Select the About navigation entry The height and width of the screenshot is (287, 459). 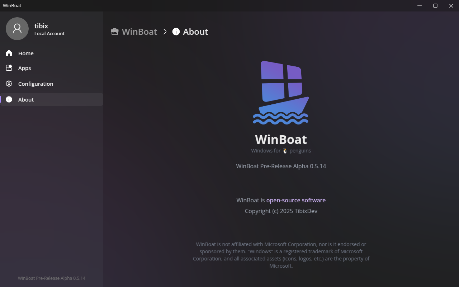(x=26, y=99)
